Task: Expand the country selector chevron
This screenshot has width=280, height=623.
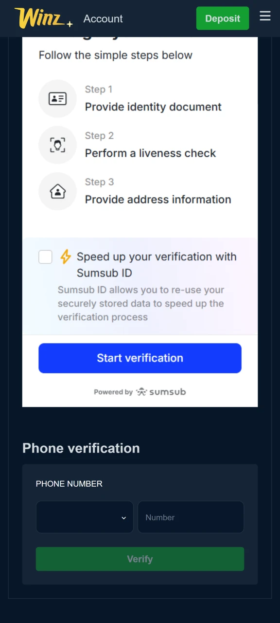Action: click(123, 517)
